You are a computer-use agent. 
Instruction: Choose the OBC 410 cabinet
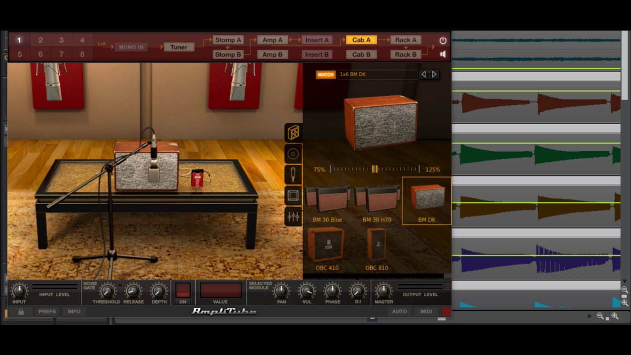pos(327,249)
